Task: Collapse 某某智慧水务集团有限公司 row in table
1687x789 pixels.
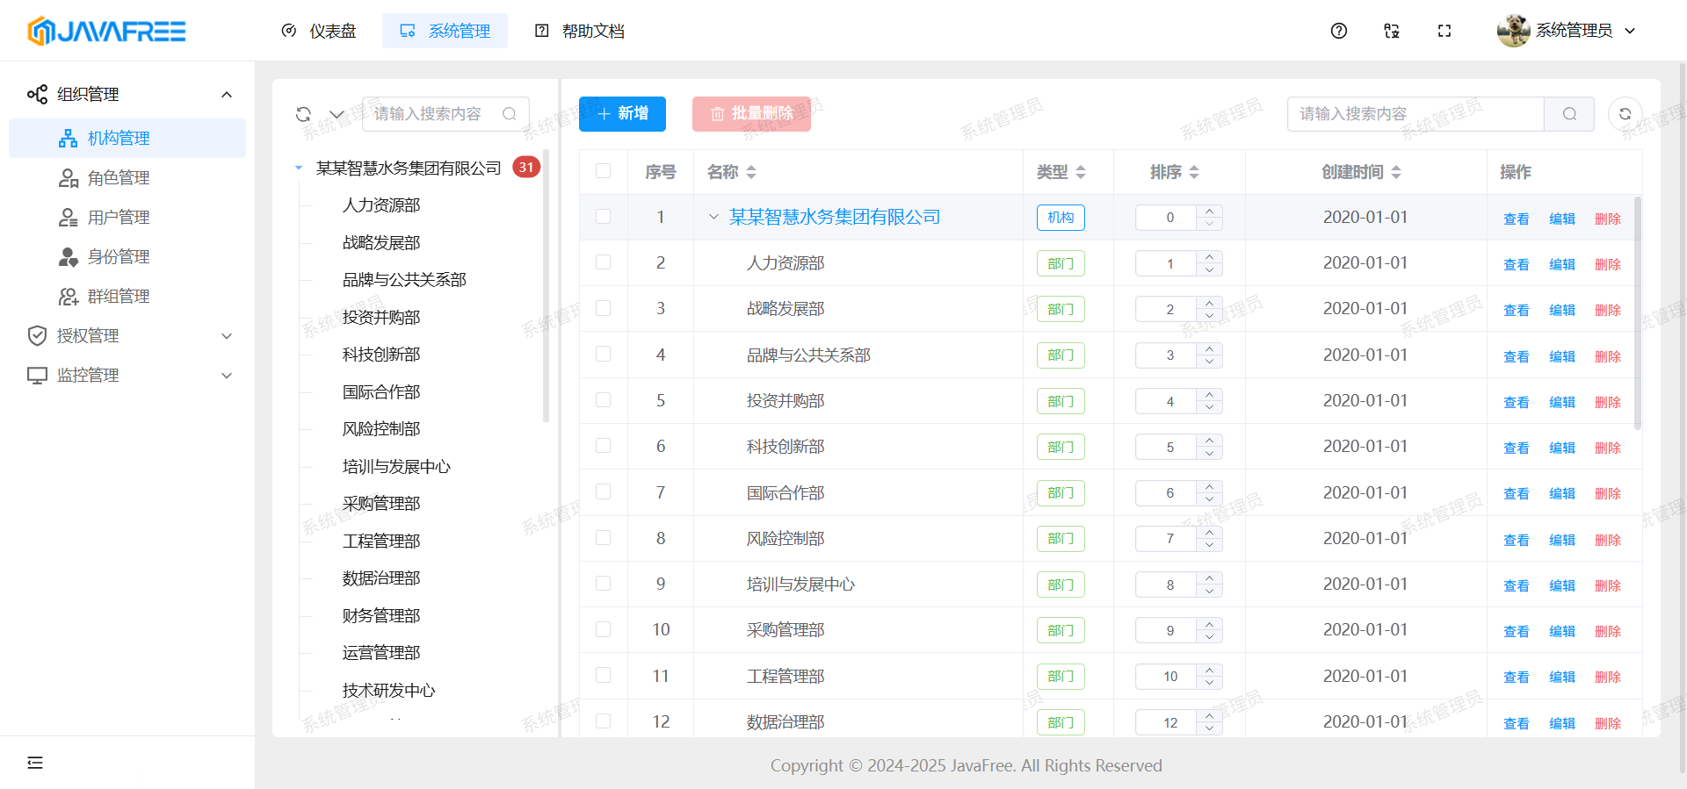Action: pyautogui.click(x=713, y=217)
